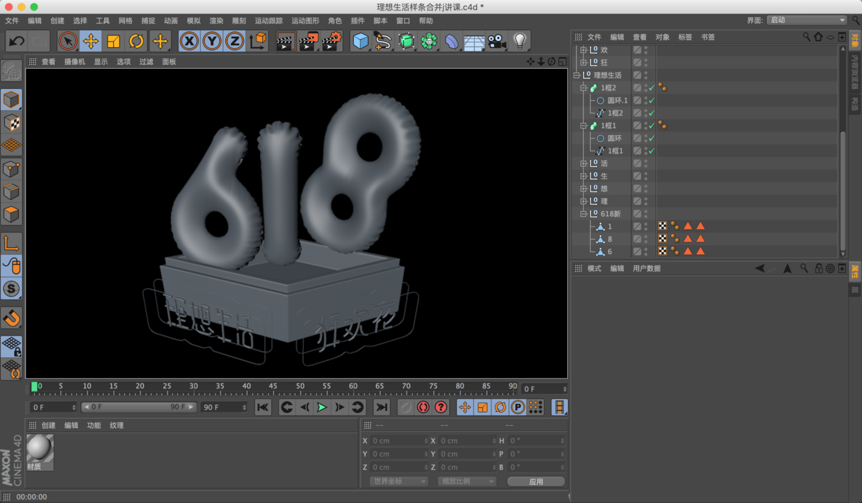Open the 缩放比例 dropdown
This screenshot has height=503, width=862.
pyautogui.click(x=466, y=481)
